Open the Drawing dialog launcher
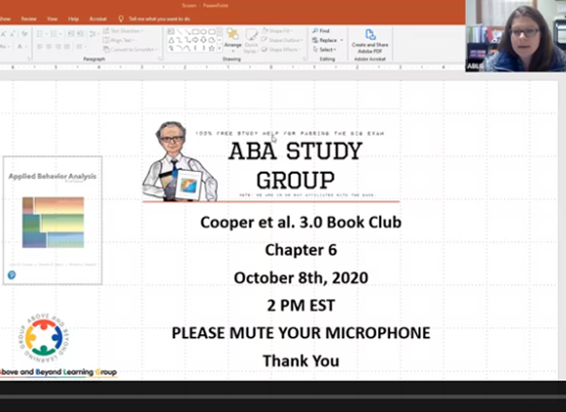The image size is (566, 412). [x=305, y=59]
